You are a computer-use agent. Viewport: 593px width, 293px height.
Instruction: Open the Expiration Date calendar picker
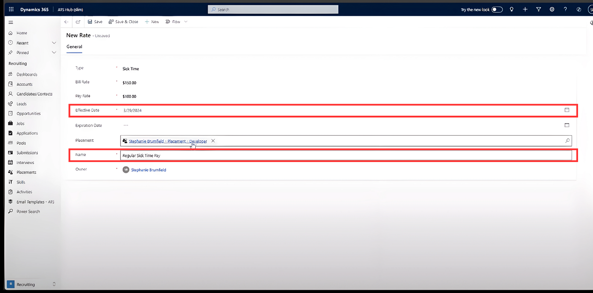point(567,125)
